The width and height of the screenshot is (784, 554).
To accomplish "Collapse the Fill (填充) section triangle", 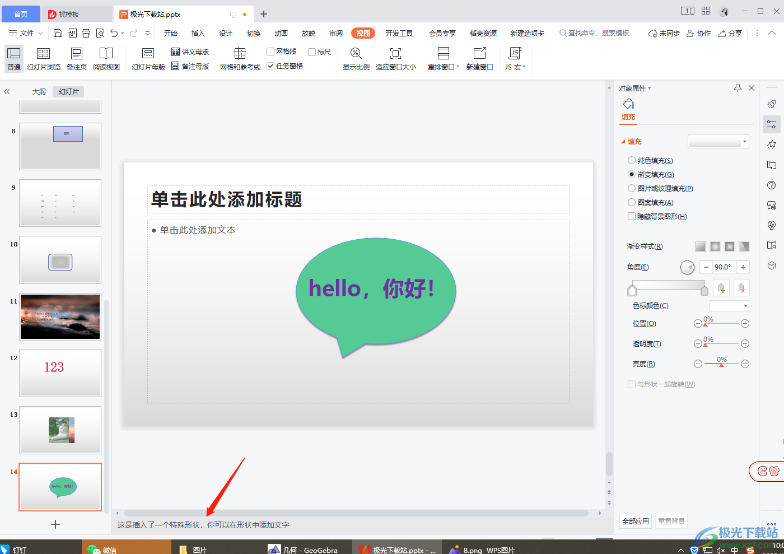I will tap(623, 142).
